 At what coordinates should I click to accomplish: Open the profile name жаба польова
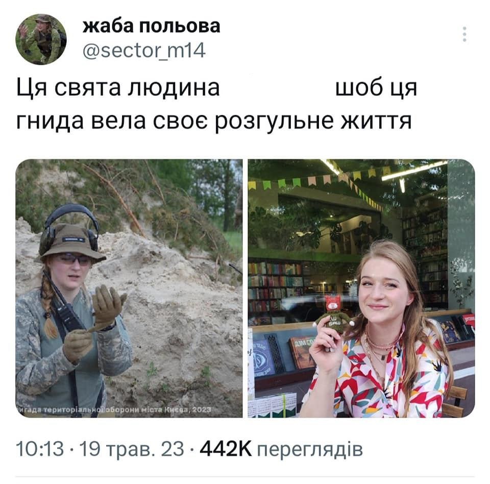(x=151, y=26)
